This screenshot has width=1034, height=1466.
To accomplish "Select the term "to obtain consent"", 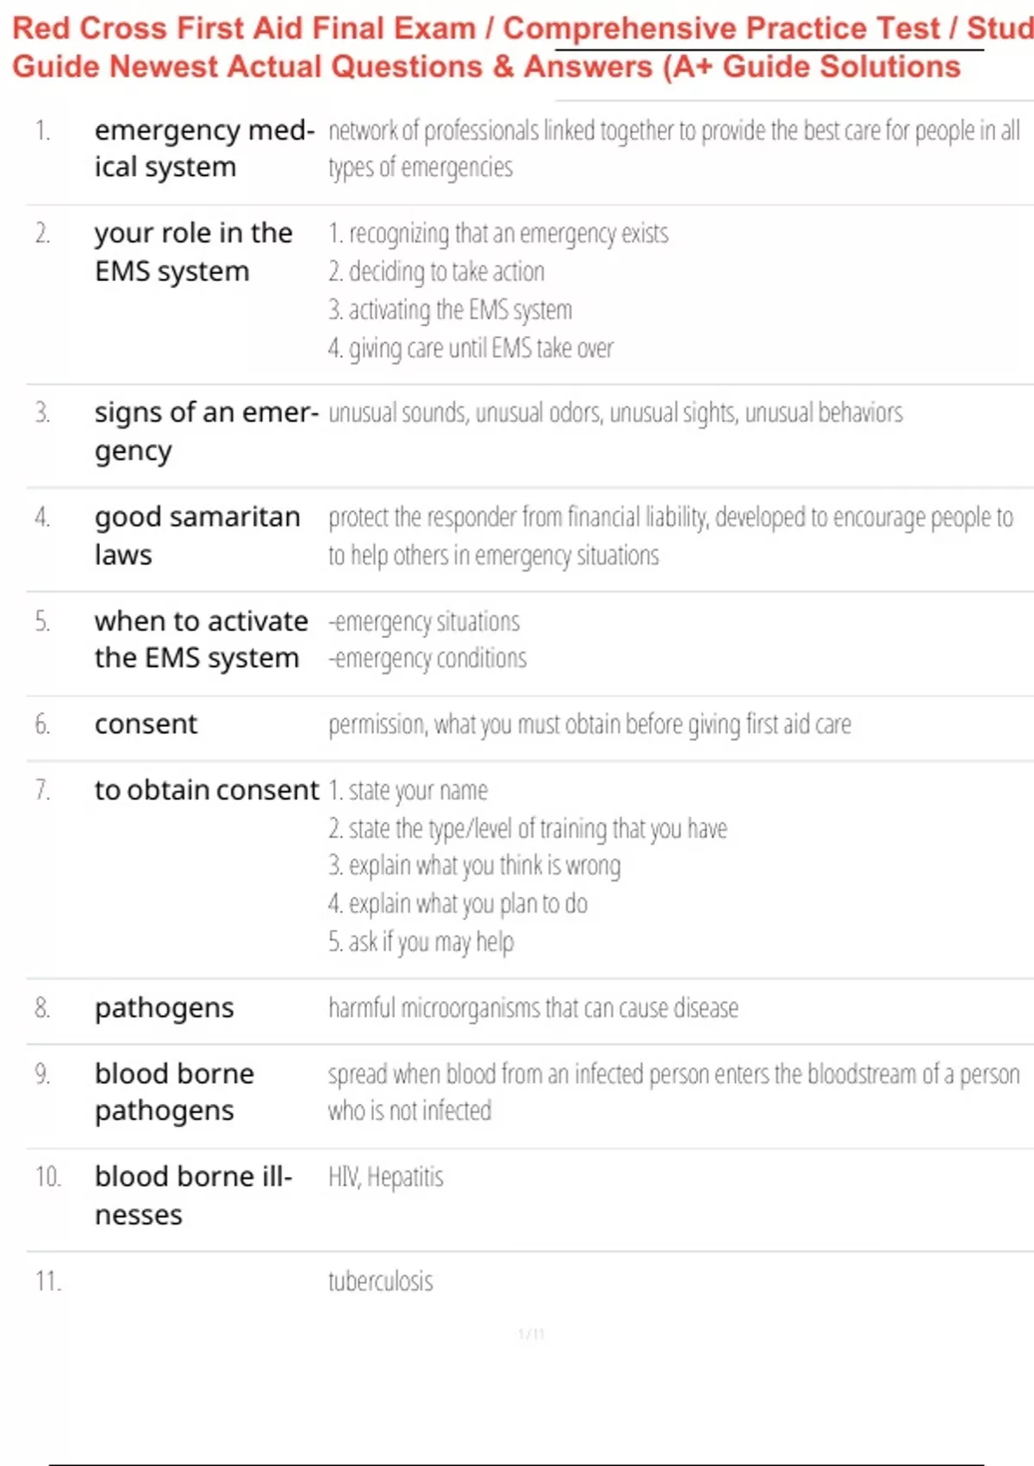I will click(x=207, y=791).
